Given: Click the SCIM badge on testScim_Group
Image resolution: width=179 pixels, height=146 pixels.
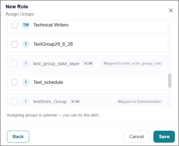Looking at the screenshot, I should click(x=75, y=102).
